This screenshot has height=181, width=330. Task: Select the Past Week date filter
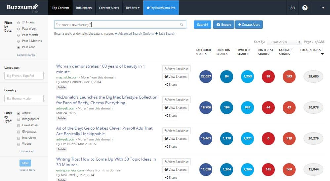19,29
